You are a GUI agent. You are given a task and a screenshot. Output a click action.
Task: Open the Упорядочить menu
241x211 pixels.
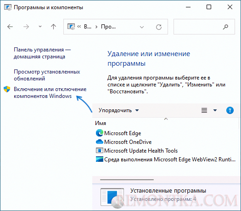pyautogui.click(x=118, y=110)
